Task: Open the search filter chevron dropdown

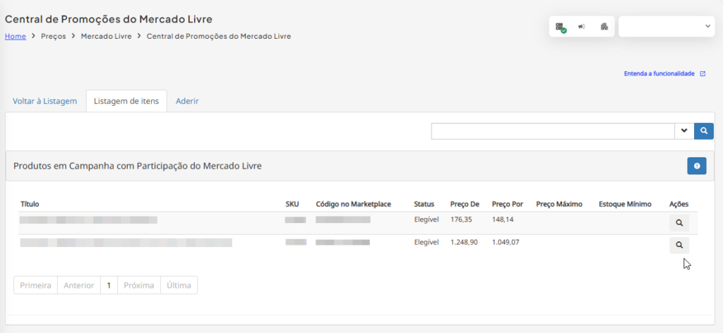Action: (x=684, y=131)
